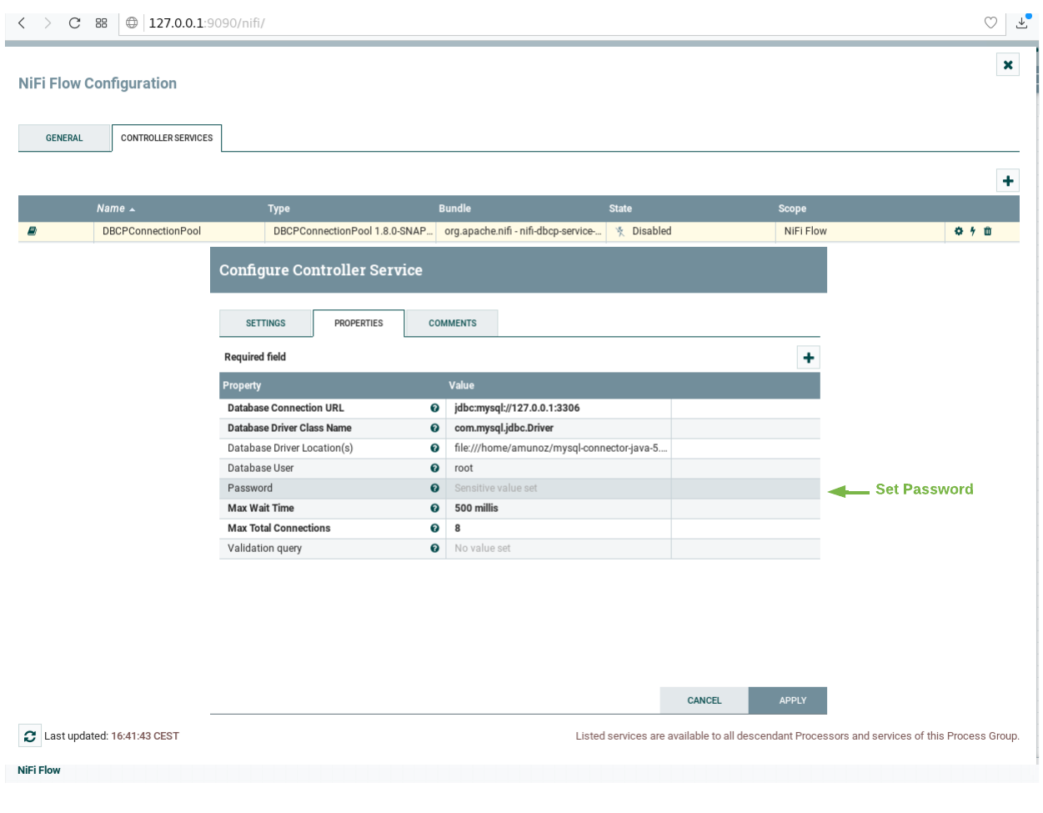Show help for Max Wait Time property

pyautogui.click(x=434, y=509)
